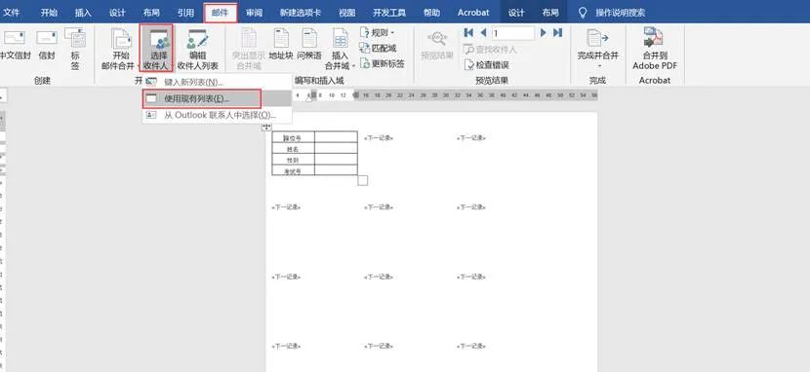Viewport: 810px width, 372px height.
Task: Switch to the 审阅 ribbon tab
Action: (254, 13)
